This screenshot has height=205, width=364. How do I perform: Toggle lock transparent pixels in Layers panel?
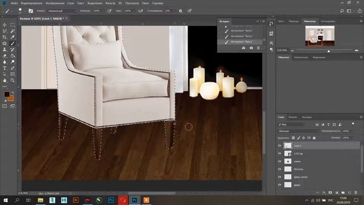coord(293,138)
